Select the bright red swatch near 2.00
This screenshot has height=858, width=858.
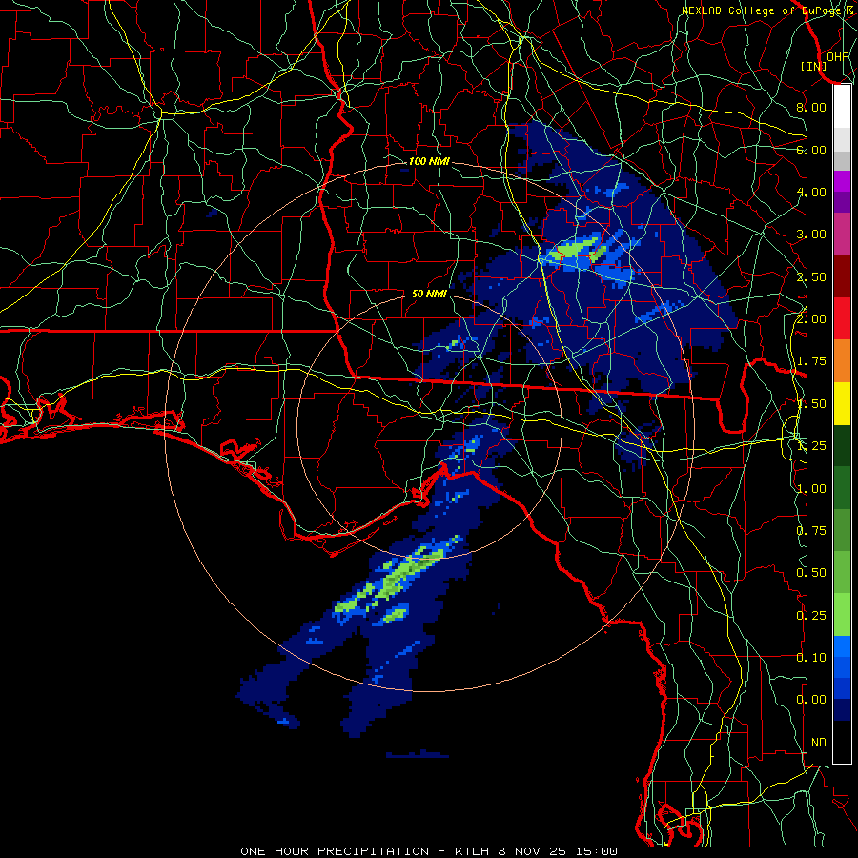click(842, 319)
